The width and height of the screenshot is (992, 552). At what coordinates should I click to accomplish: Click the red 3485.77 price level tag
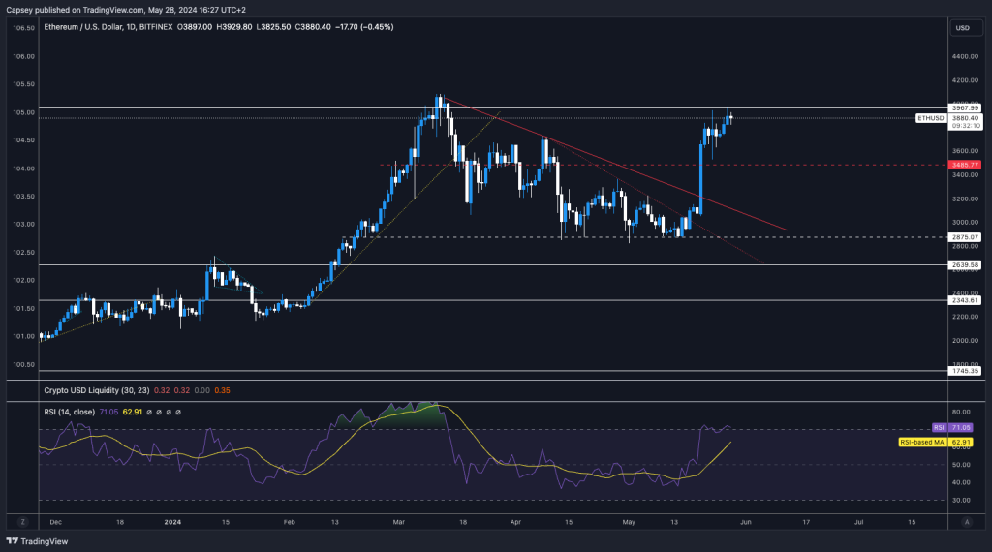(x=968, y=166)
